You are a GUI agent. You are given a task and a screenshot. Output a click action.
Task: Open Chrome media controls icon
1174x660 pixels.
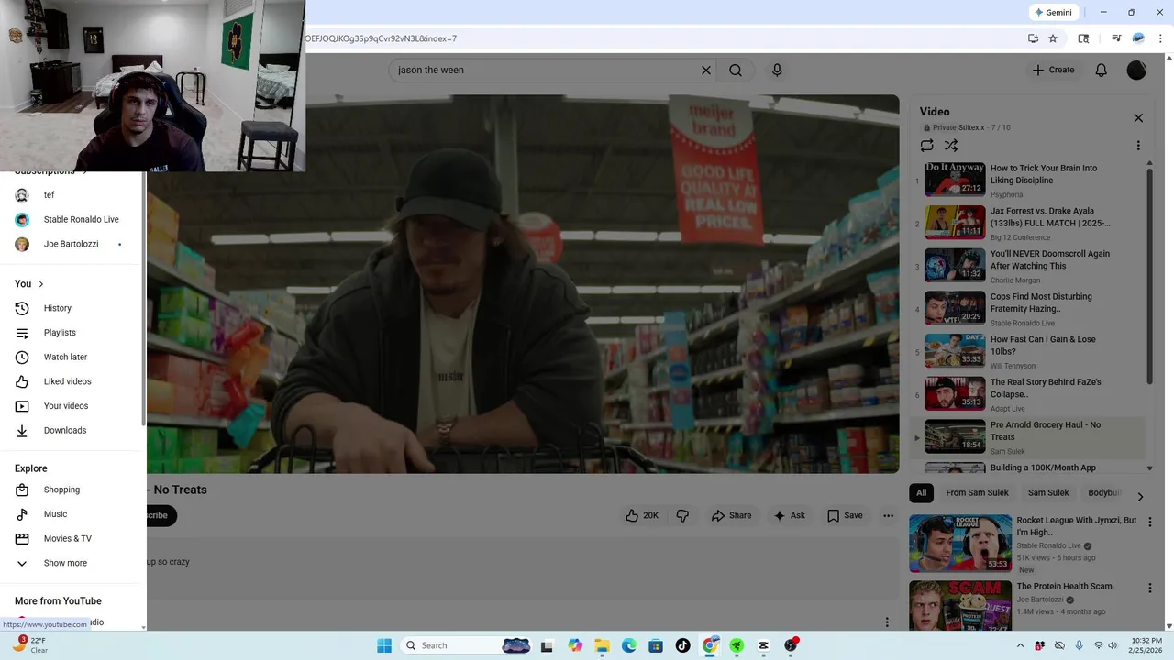[x=1116, y=38]
